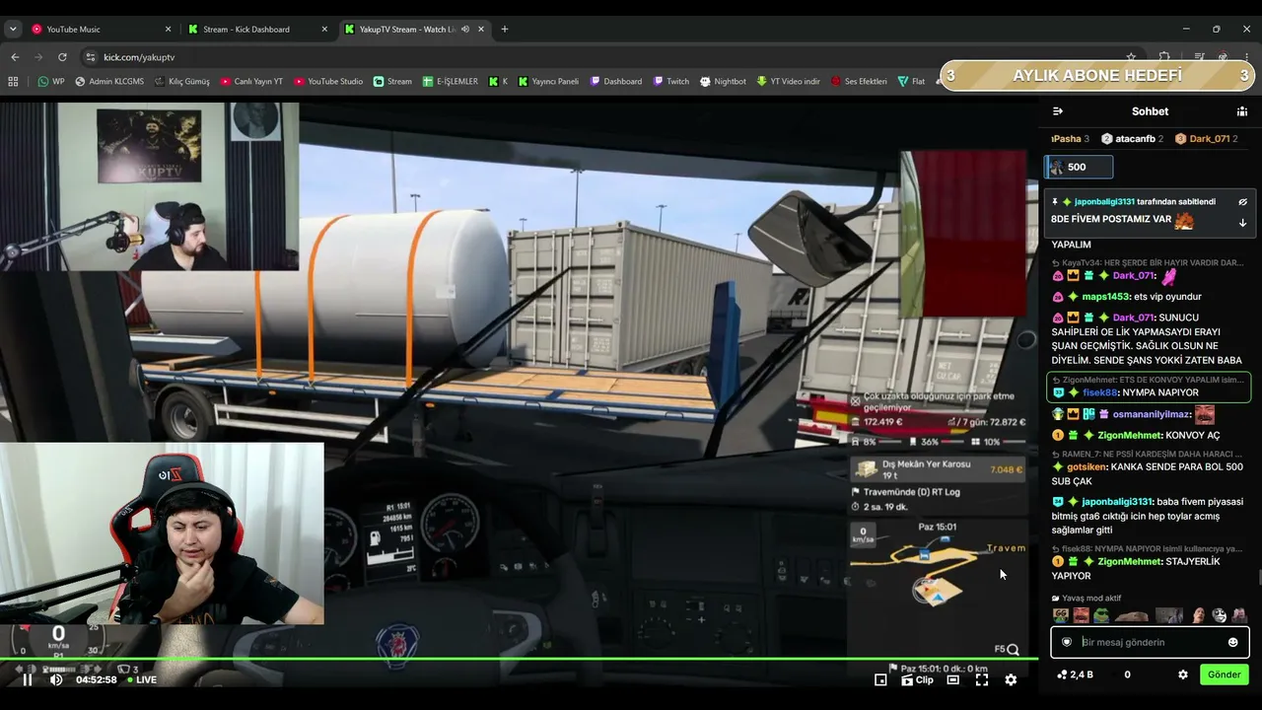Enable theater mode in video player
This screenshot has height=710, width=1262.
click(953, 679)
